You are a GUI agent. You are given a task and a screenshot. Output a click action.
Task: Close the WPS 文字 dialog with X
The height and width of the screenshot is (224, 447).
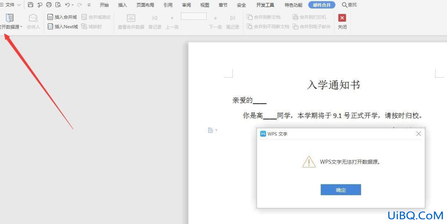(418, 134)
